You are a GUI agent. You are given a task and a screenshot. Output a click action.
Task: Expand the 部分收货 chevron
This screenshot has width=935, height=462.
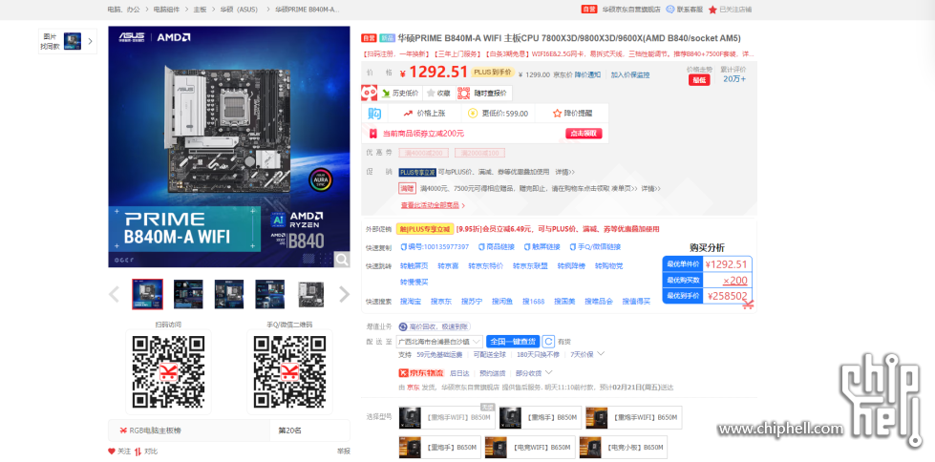coord(548,372)
